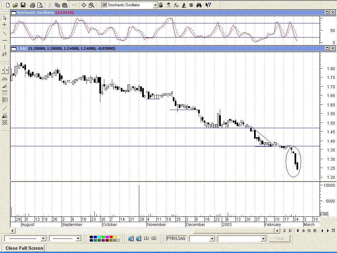Click the context help arrow-question icon
Image resolution: width=337 pixels, height=253 pixels.
click(208, 5)
